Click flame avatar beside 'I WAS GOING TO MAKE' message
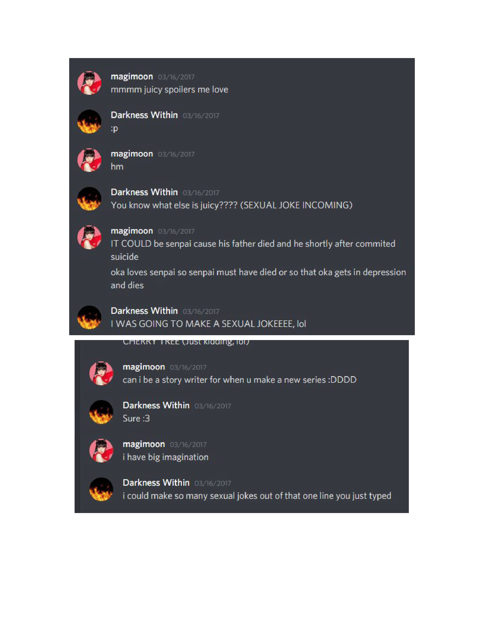484x626 pixels. [x=89, y=317]
